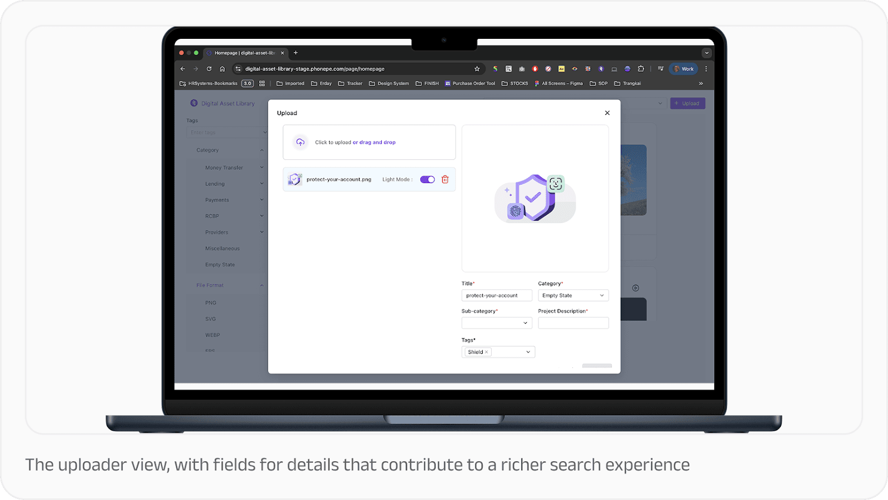Click the browser home icon
888x500 pixels.
click(x=222, y=69)
